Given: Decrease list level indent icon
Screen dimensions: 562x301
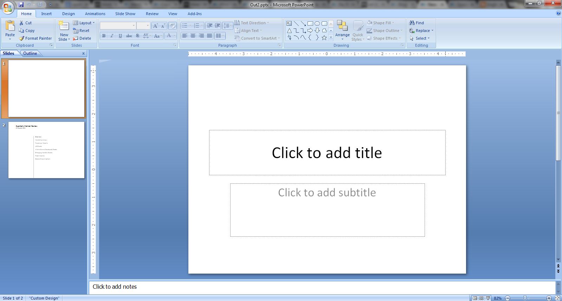Looking at the screenshot, I should [x=209, y=26].
